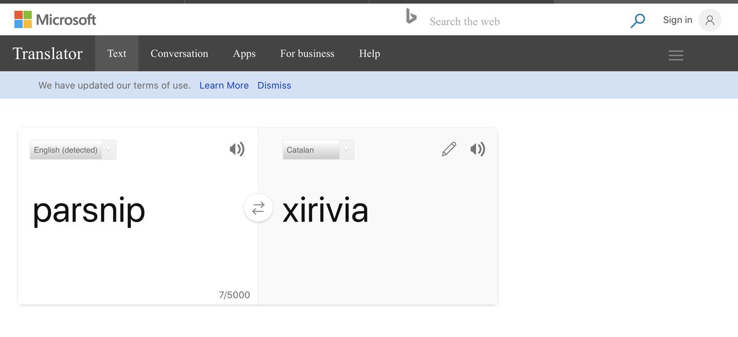The image size is (738, 337).
Task: Open the Help menu item
Action: 370,54
